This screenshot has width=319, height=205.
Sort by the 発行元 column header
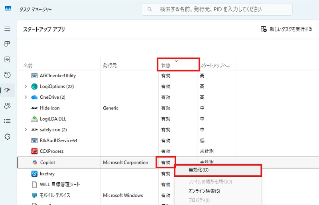coord(110,65)
